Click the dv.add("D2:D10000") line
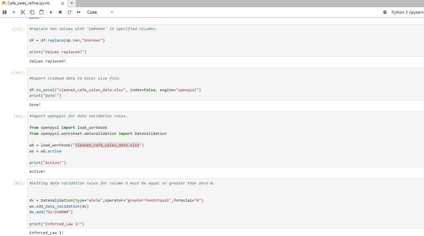The height and width of the screenshot is (236, 424). click(x=51, y=212)
